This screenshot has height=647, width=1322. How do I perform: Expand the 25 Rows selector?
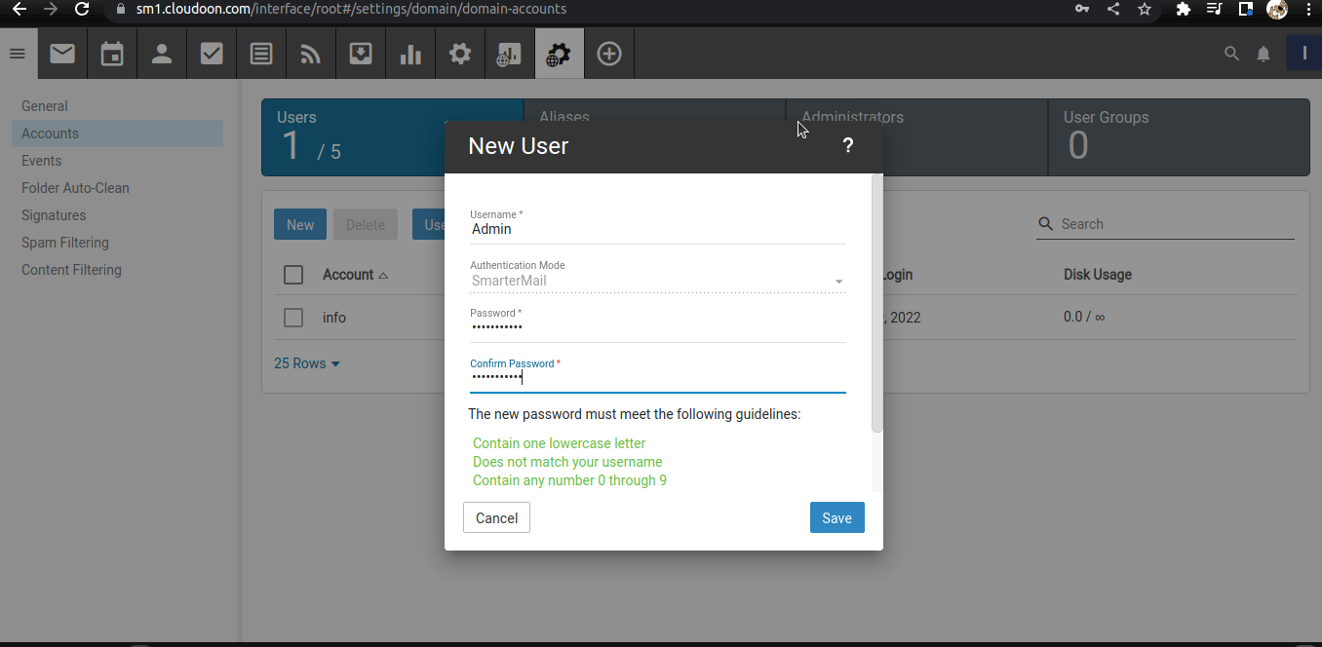pyautogui.click(x=307, y=362)
